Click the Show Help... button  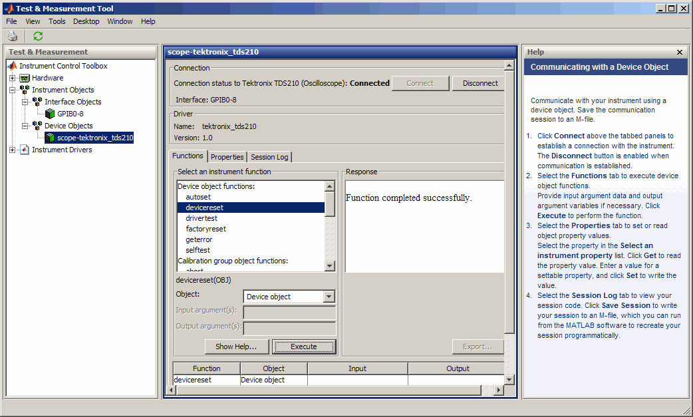(236, 347)
